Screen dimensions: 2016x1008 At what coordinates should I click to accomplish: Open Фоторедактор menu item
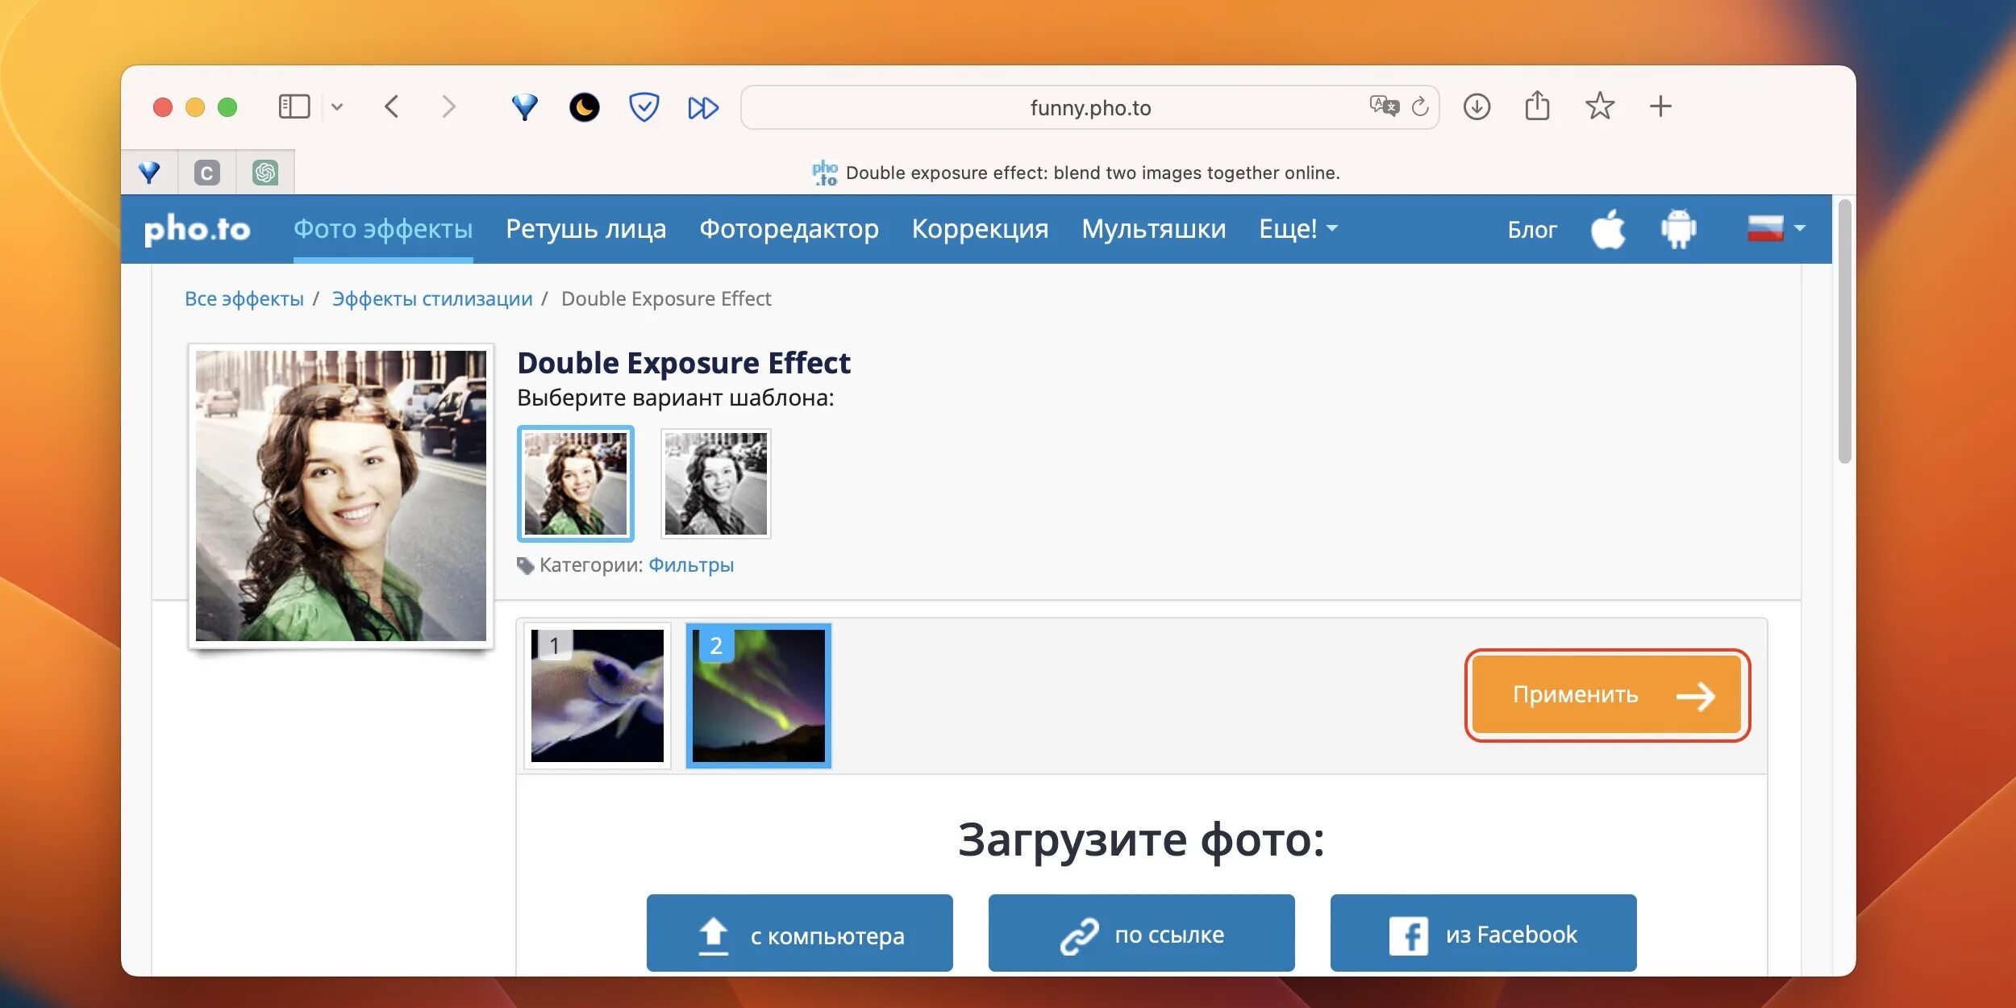coord(789,229)
